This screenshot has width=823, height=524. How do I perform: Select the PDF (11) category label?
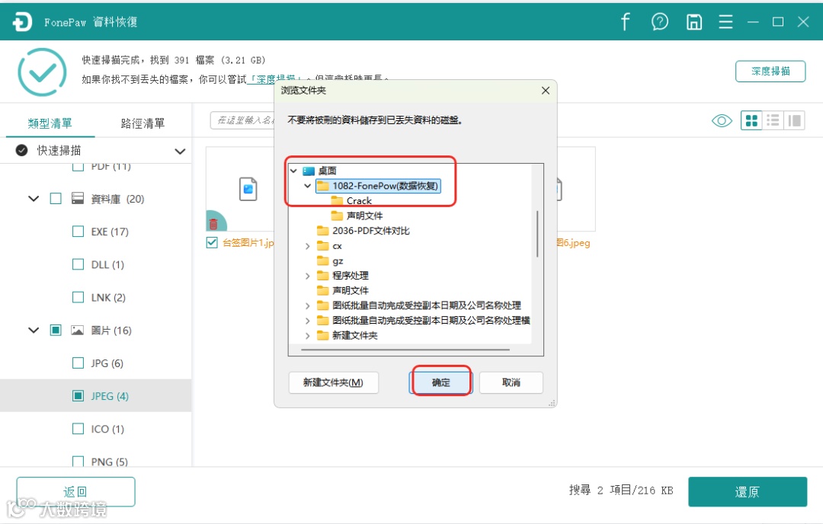point(110,167)
